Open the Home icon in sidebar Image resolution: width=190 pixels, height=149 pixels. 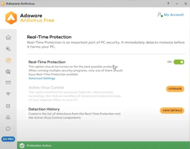coord(8,37)
